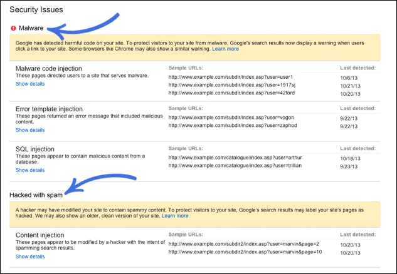This screenshot has height=274, width=397.
Task: Click date 10/20/13 beside marvin&page=10 URL
Action: [350, 253]
